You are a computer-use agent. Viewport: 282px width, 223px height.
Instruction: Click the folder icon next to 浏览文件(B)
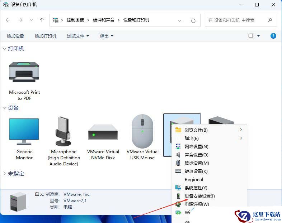178,130
